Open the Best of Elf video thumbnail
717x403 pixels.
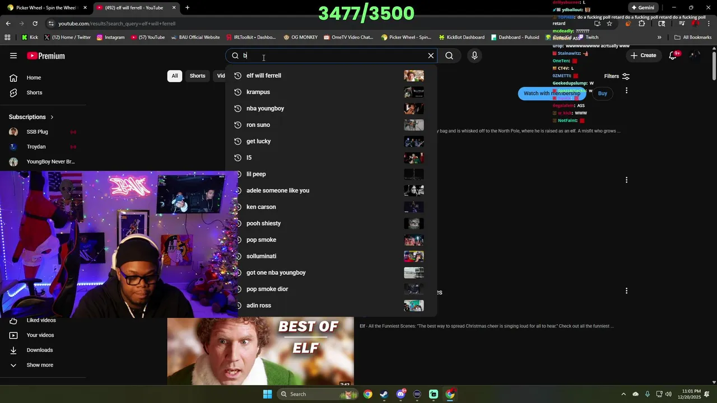(x=260, y=352)
